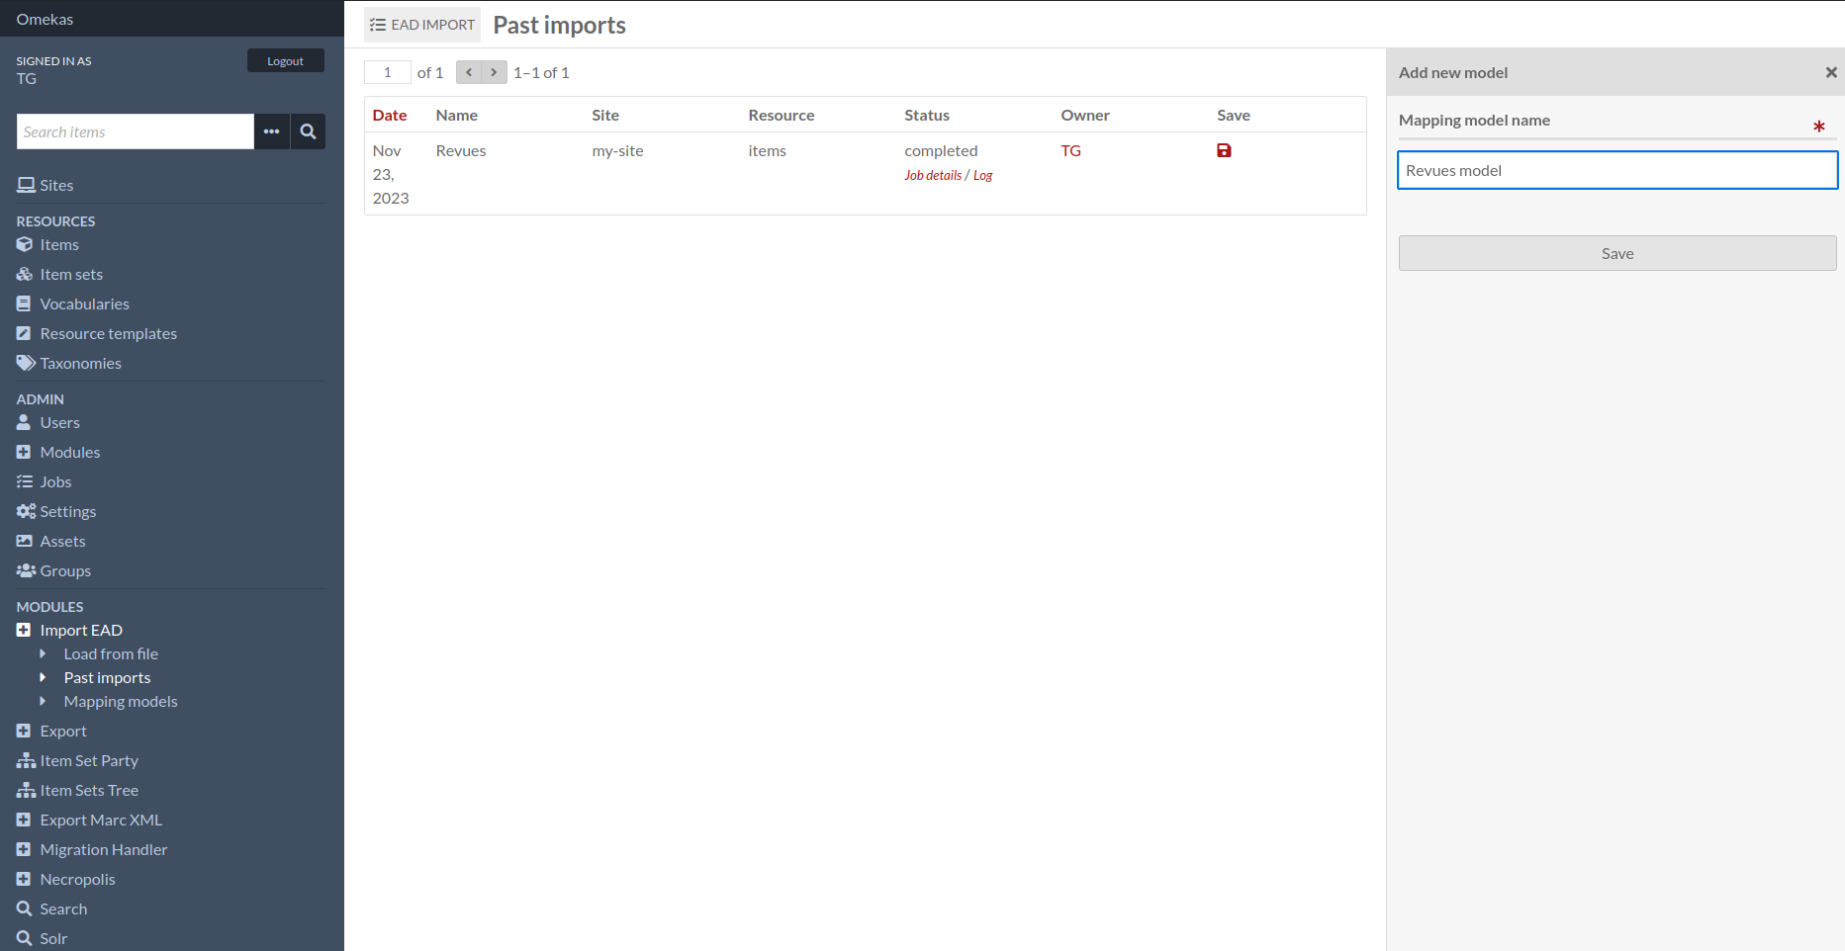This screenshot has width=1845, height=951.
Task: Click the Modules plus-square icon
Action: coord(24,452)
